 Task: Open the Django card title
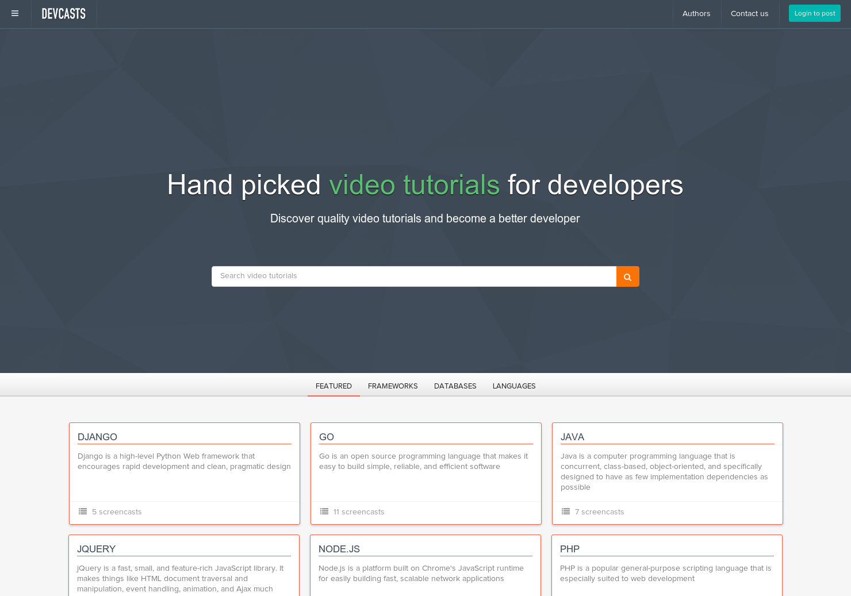point(97,437)
